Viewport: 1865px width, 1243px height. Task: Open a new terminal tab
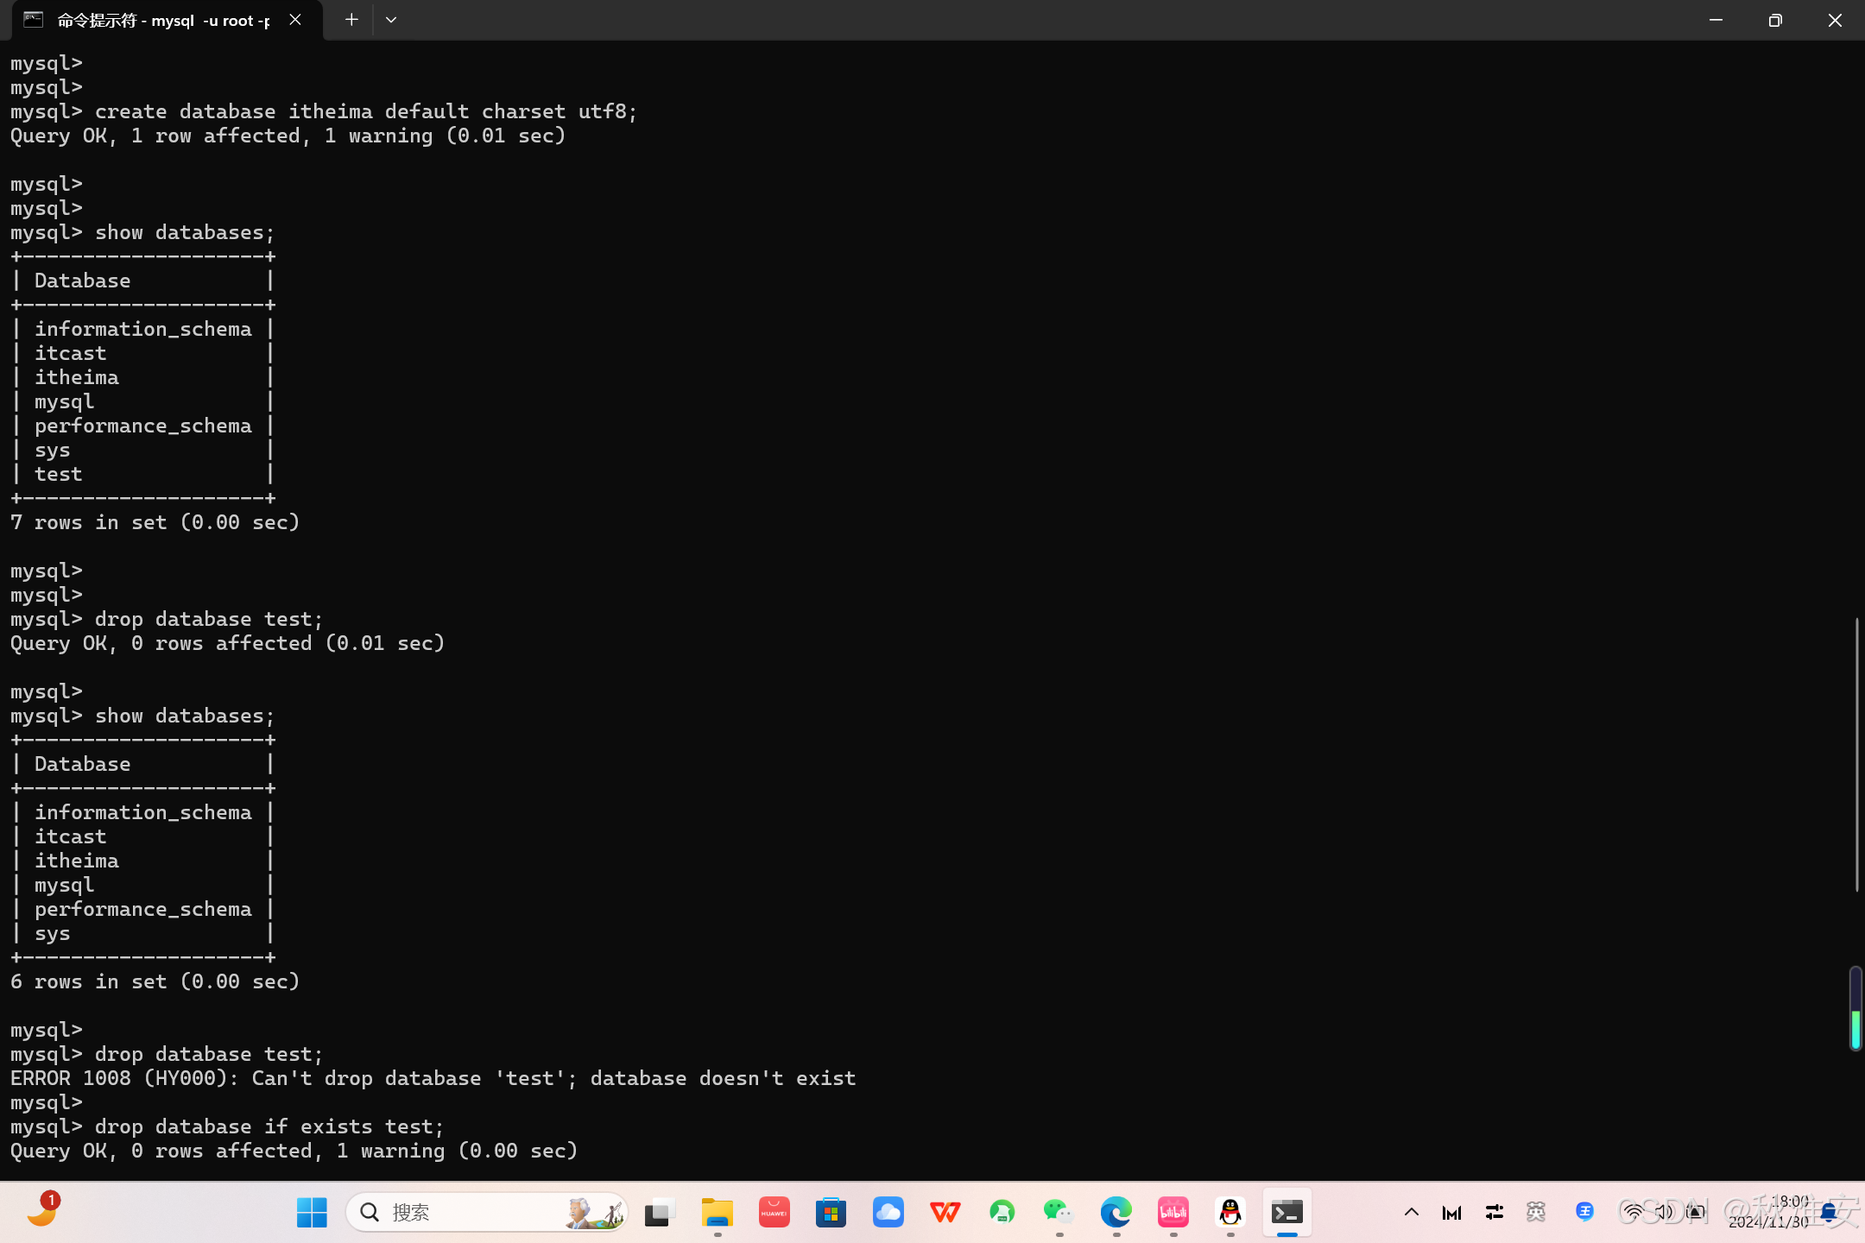[x=351, y=20]
